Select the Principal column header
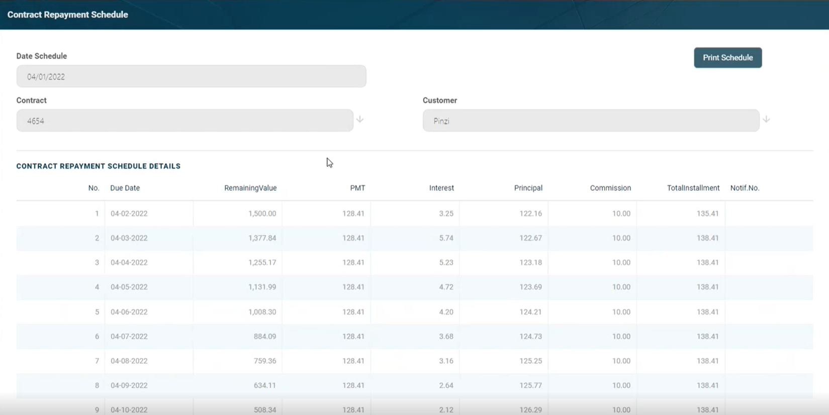This screenshot has height=415, width=829. point(528,188)
